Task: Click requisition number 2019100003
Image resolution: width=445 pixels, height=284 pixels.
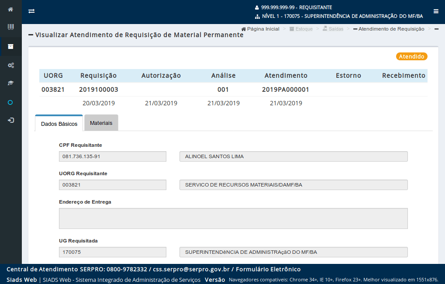Action: click(99, 90)
